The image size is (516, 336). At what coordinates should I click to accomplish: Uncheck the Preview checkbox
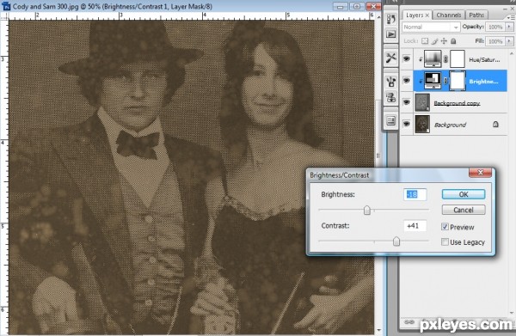445,227
